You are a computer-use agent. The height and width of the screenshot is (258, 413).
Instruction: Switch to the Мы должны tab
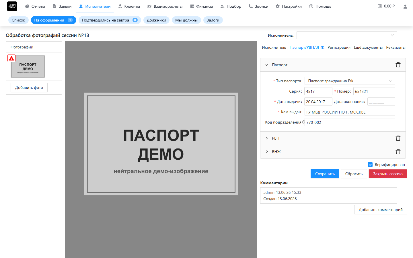point(186,20)
